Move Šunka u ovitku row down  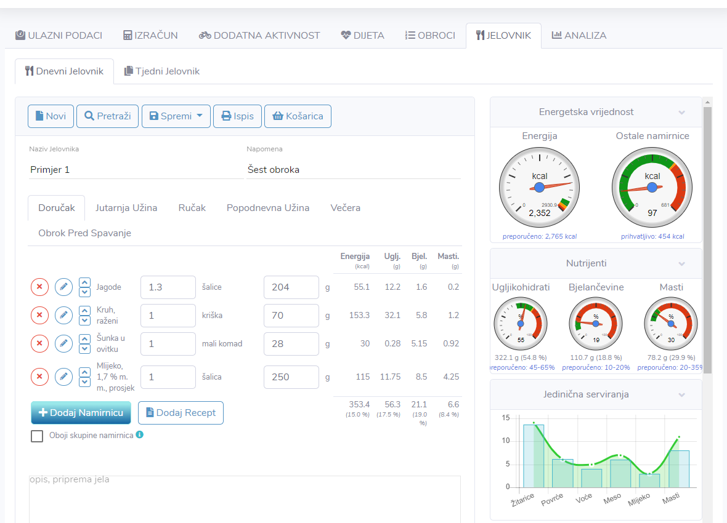[x=84, y=349]
